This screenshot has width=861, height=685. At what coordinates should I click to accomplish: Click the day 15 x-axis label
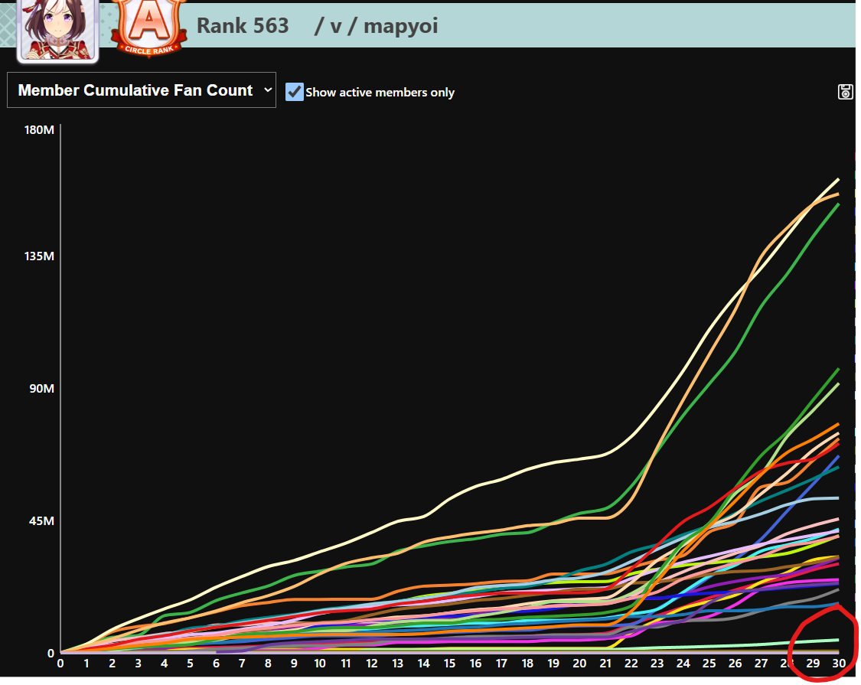449,663
